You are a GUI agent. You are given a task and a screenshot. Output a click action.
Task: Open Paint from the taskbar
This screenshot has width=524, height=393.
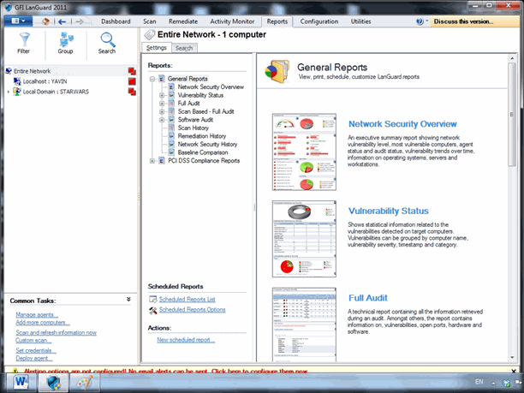point(85,383)
